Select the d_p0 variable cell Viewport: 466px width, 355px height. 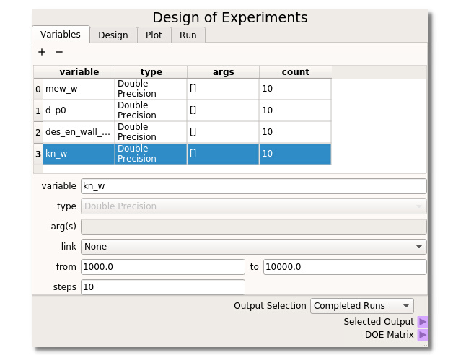[78, 110]
